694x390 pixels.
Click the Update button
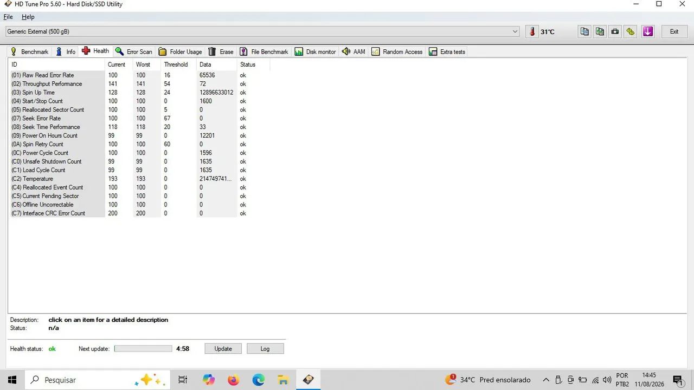click(223, 349)
